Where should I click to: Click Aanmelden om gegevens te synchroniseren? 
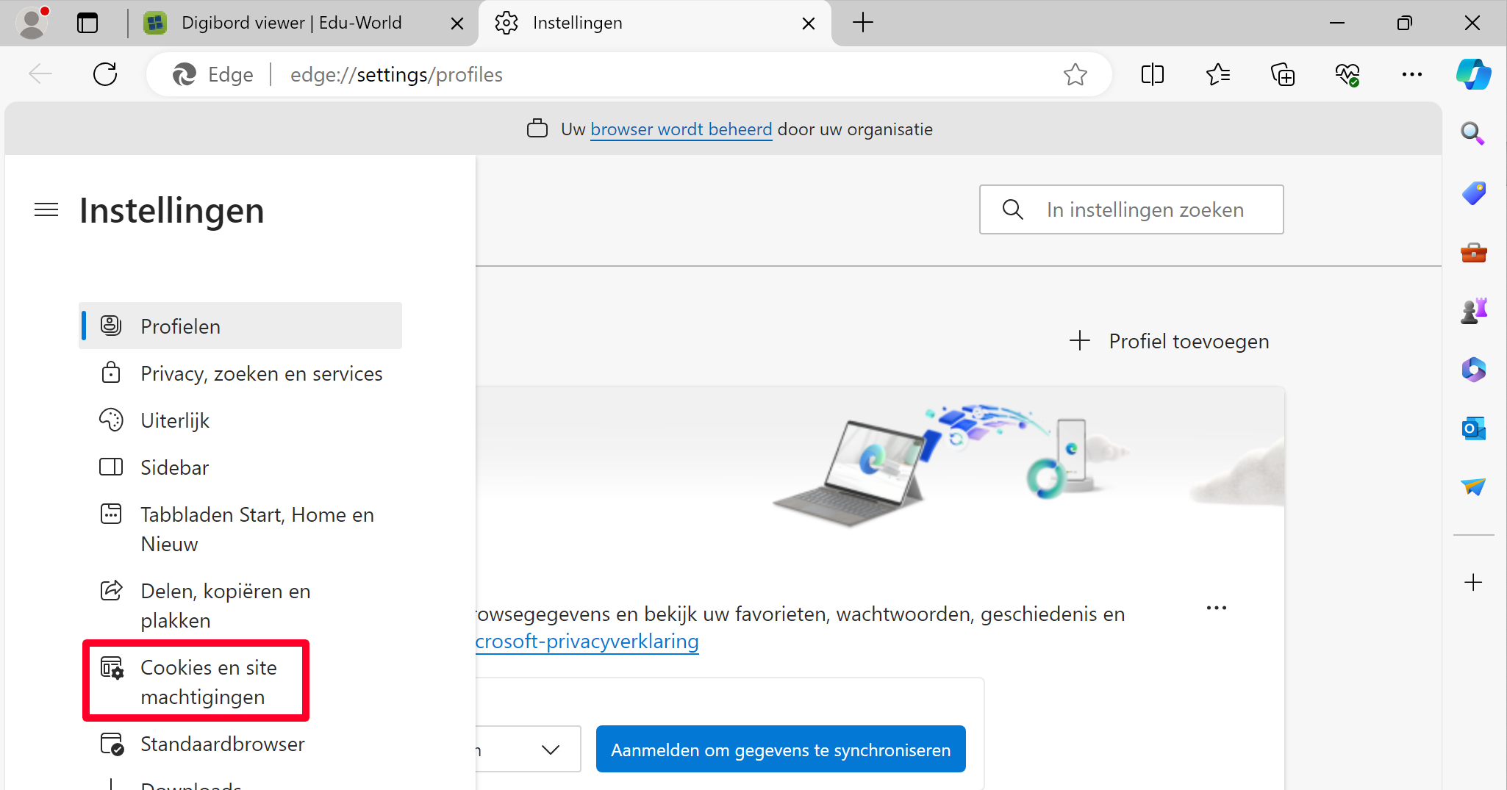coord(780,750)
